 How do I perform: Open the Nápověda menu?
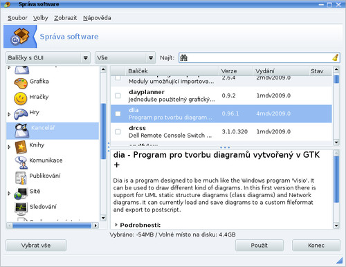[x=97, y=18]
